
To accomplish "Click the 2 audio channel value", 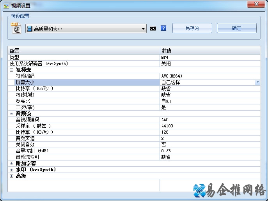I will 210,138.
